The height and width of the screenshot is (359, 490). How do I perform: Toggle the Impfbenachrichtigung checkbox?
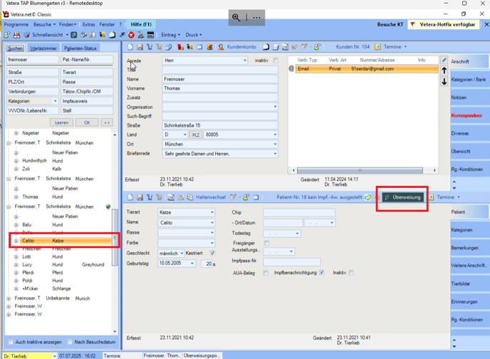tap(322, 273)
